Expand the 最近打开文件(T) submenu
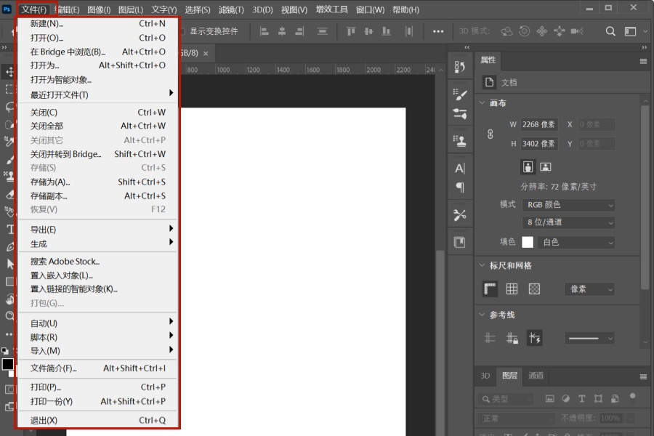 click(97, 94)
